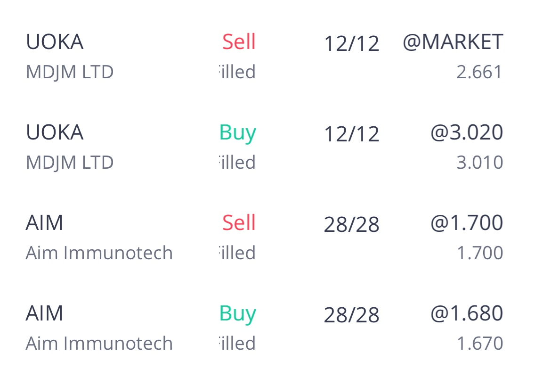
Task: Click the green Buy label on UOKA order
Action: point(237,132)
